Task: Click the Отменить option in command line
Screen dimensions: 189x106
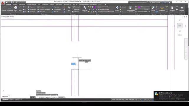Action: (x=62, y=97)
